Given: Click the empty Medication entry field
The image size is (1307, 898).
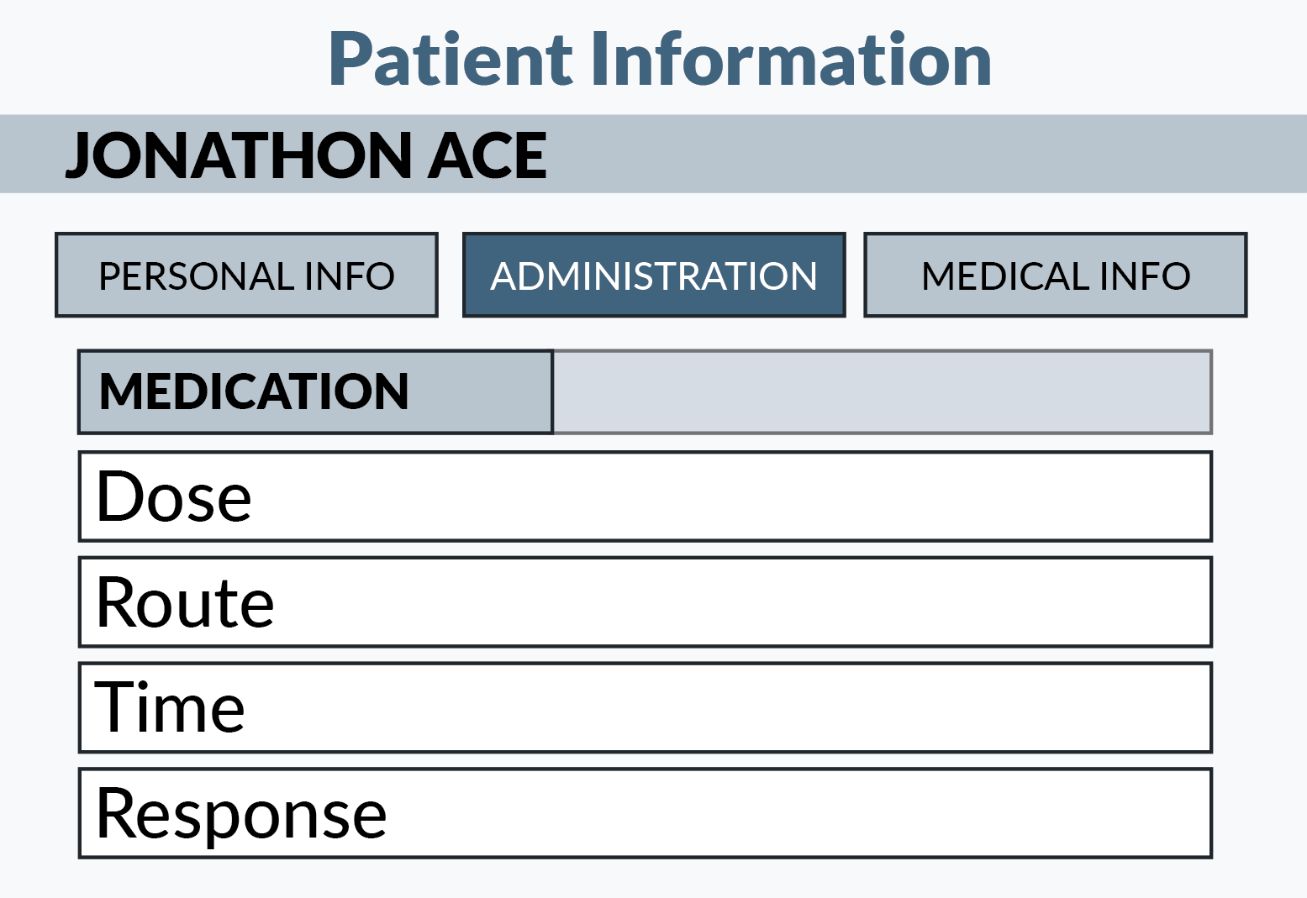Looking at the screenshot, I should click(881, 392).
